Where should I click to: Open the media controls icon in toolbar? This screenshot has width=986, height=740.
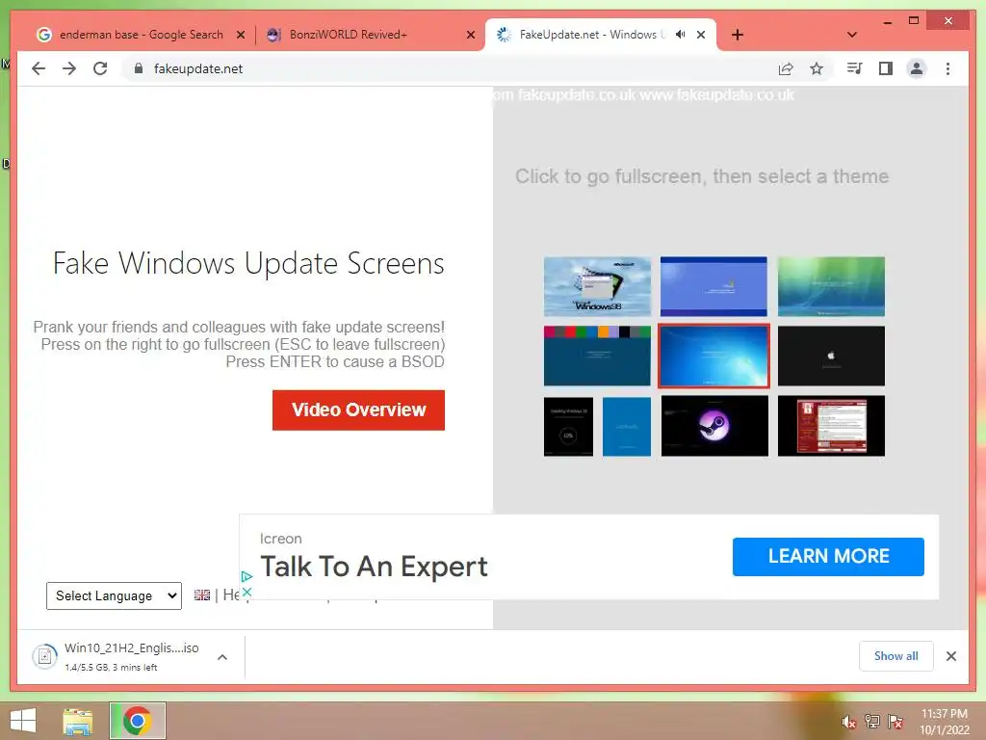855,68
